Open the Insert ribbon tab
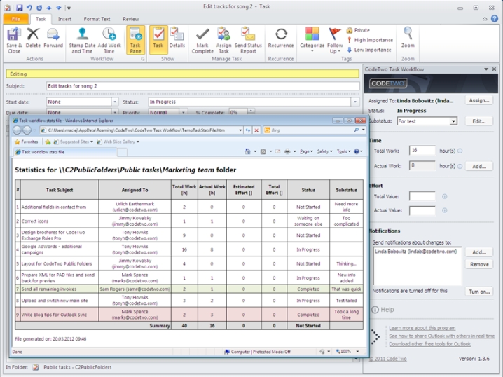This screenshot has width=503, height=377. point(64,19)
